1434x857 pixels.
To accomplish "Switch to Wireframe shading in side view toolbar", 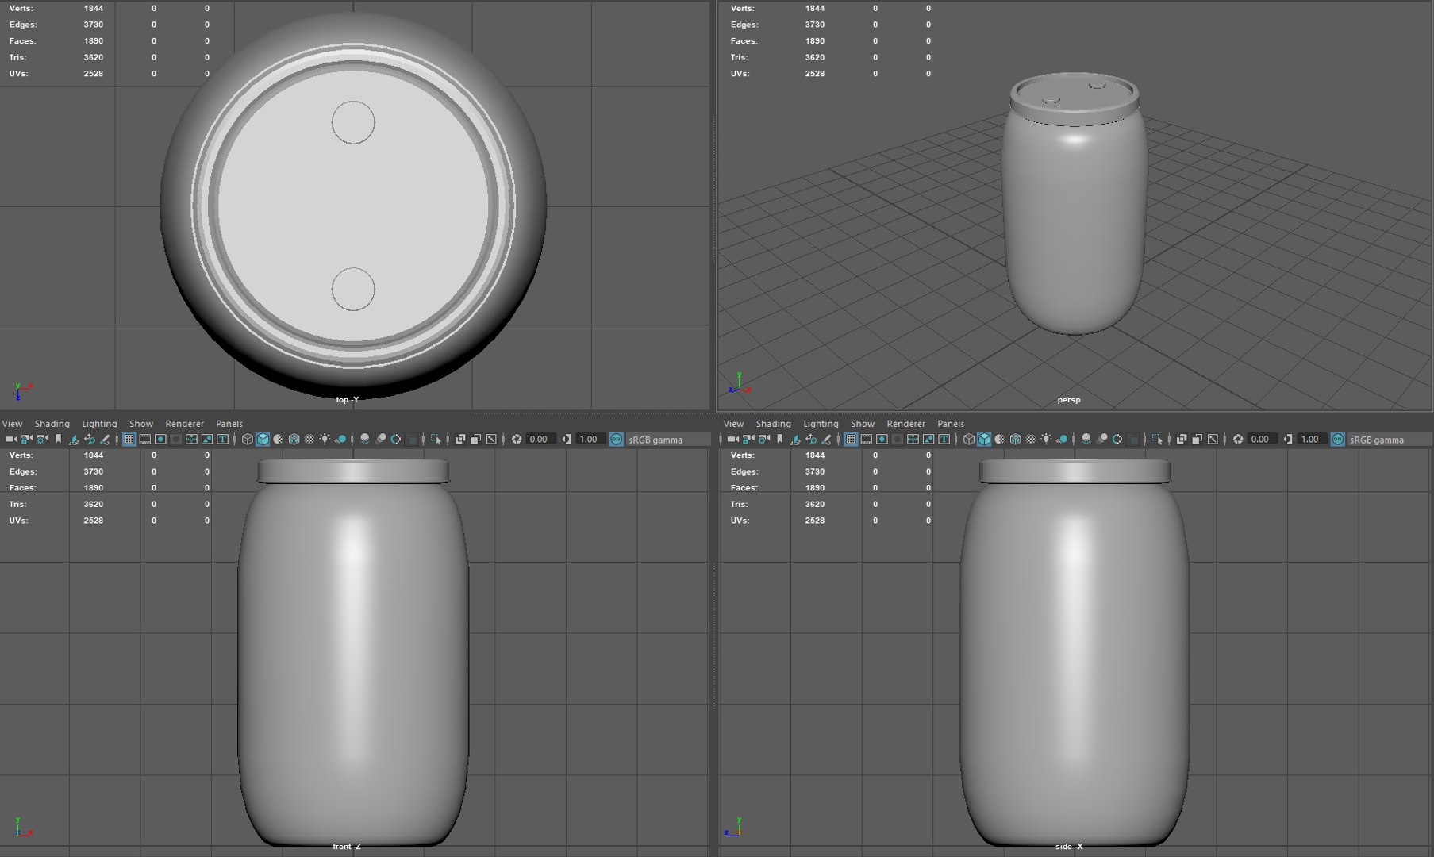I will point(969,439).
